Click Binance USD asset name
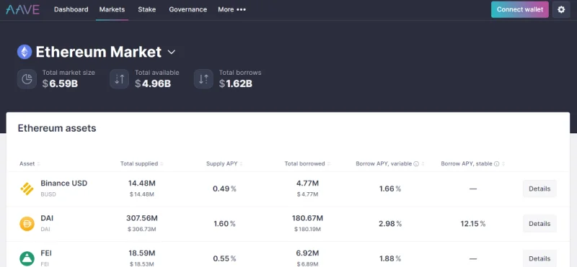Screen dimensions: 577x267 64,183
